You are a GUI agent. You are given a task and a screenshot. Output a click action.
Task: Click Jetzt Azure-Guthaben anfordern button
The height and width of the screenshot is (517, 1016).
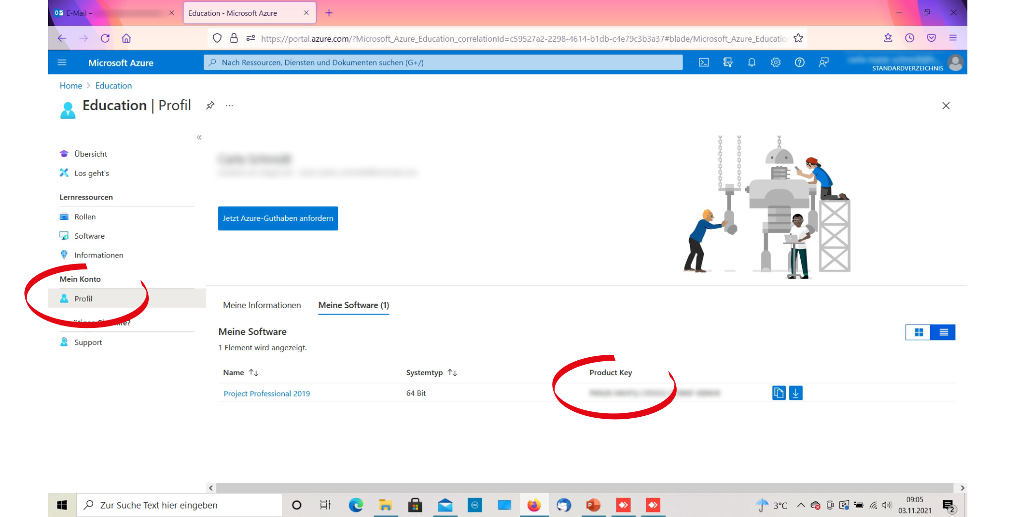(x=278, y=218)
